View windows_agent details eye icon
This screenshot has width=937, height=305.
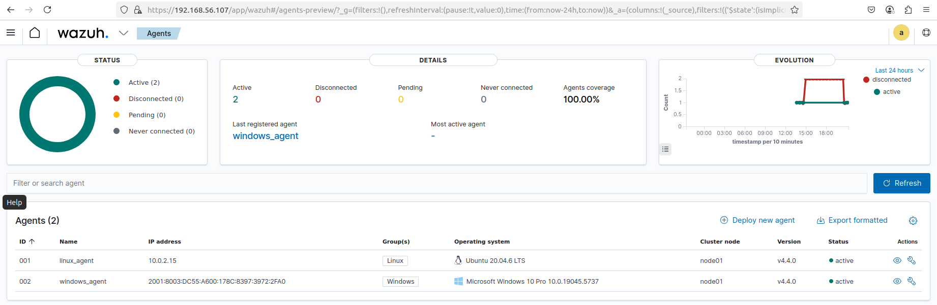click(x=897, y=281)
